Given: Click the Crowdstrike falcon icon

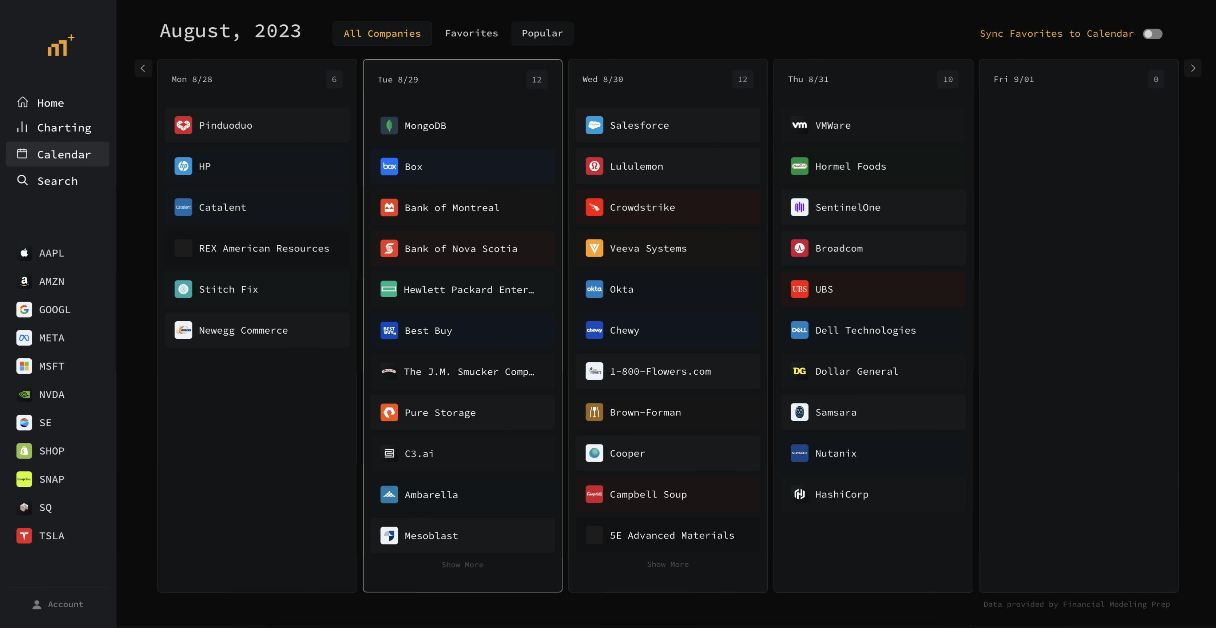Looking at the screenshot, I should [x=594, y=208].
